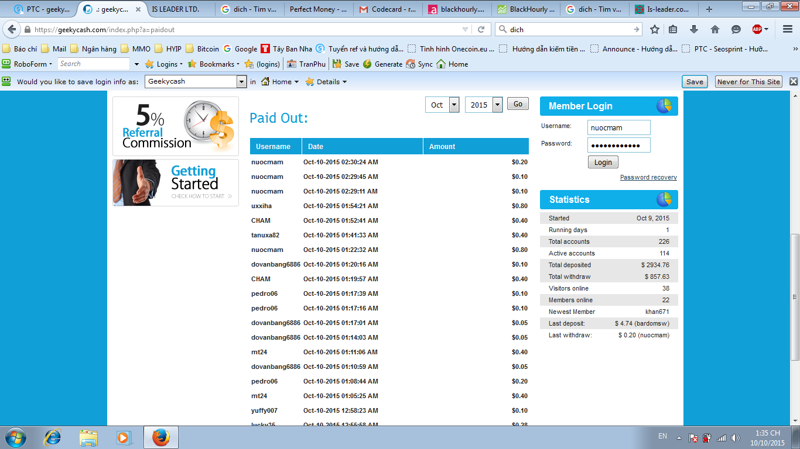Click RoboForm Generate toolbar item

[x=382, y=64]
